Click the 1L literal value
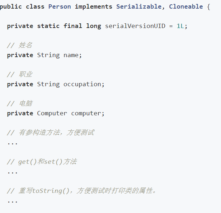The height and width of the screenshot is (213, 221). 182,26
